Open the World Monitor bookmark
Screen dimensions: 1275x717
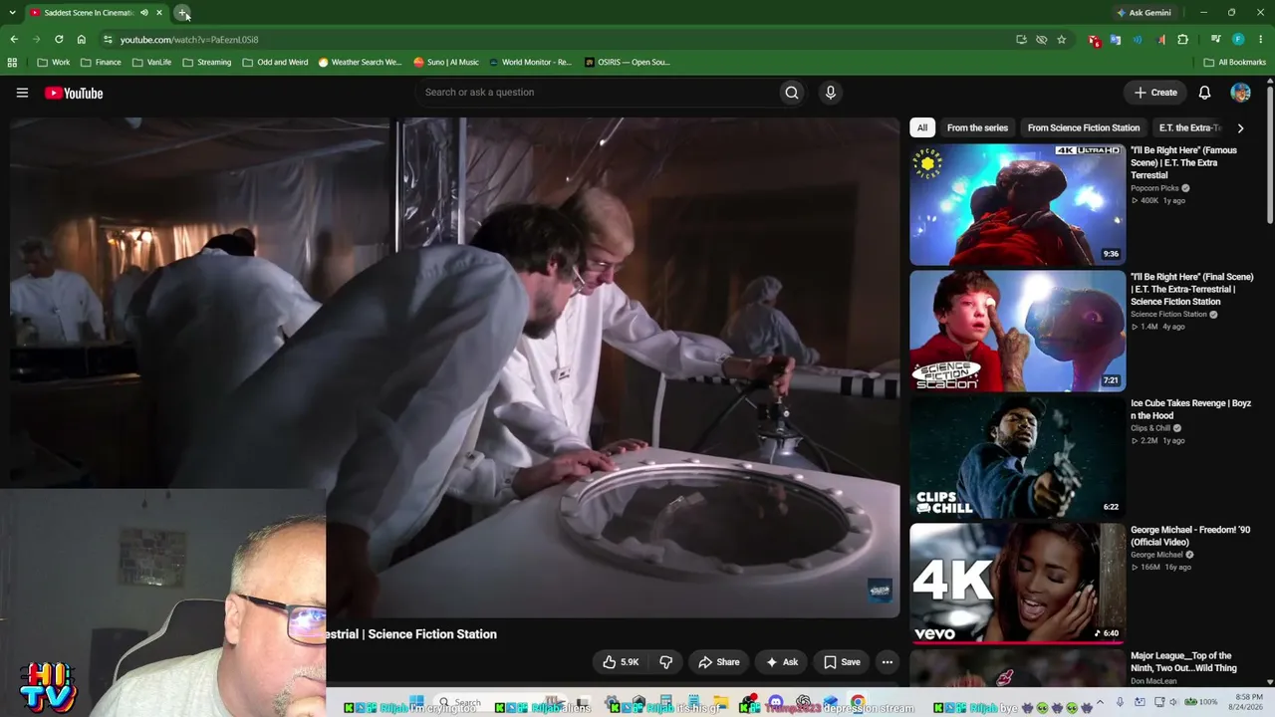531,62
